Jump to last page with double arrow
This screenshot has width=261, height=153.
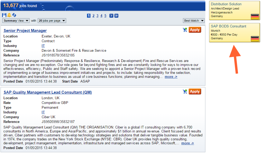click(x=116, y=16)
